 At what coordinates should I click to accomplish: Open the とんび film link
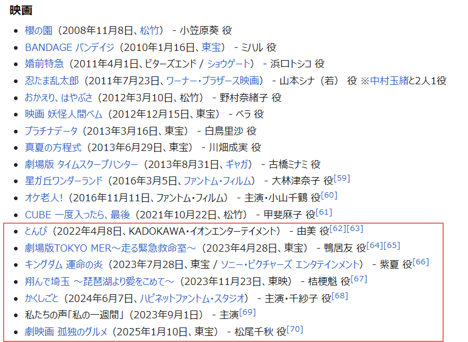36,231
